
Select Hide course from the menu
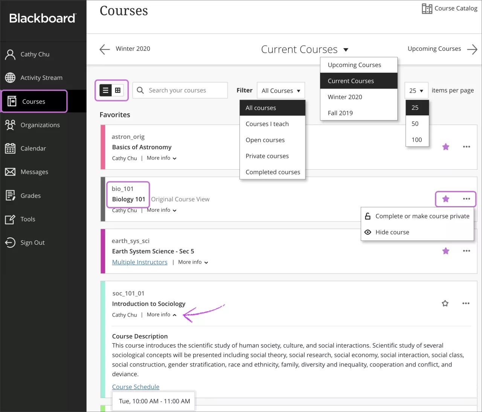(392, 232)
